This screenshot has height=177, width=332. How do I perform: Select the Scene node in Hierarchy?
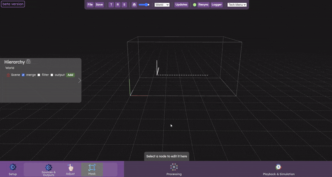(15, 75)
